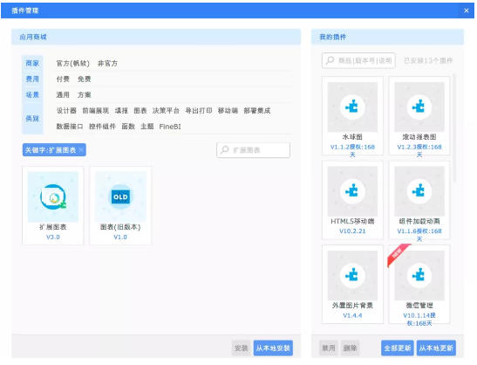This screenshot has width=477, height=365.
Task: Click the 安装 button
Action: [x=242, y=348]
